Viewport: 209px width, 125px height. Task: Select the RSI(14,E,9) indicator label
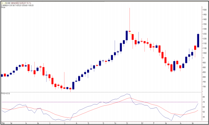pos(6,93)
